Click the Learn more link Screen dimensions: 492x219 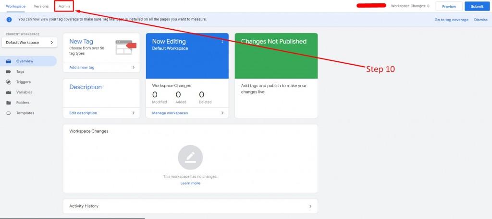(x=190, y=183)
